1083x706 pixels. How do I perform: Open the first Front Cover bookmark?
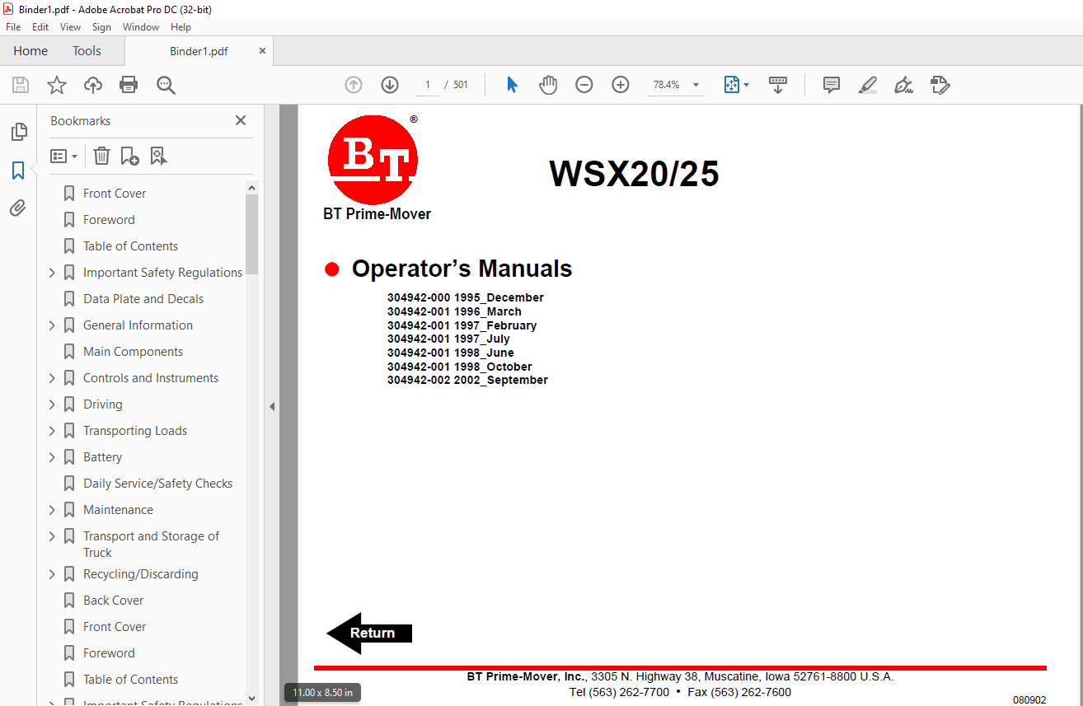coord(115,194)
